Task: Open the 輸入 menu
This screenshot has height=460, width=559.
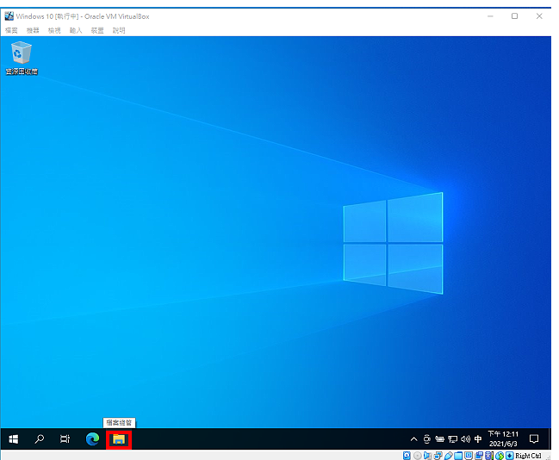Action: pos(76,30)
